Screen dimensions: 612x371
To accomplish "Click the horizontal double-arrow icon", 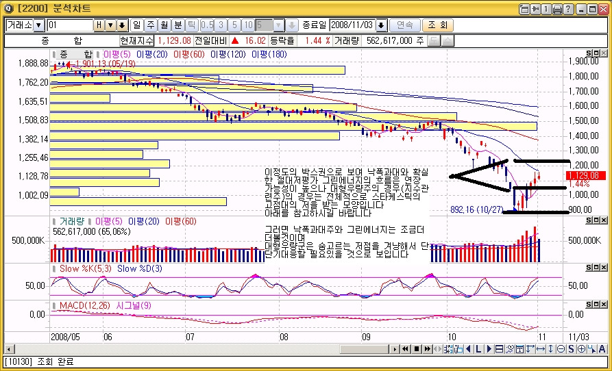I will pyautogui.click(x=540, y=349).
